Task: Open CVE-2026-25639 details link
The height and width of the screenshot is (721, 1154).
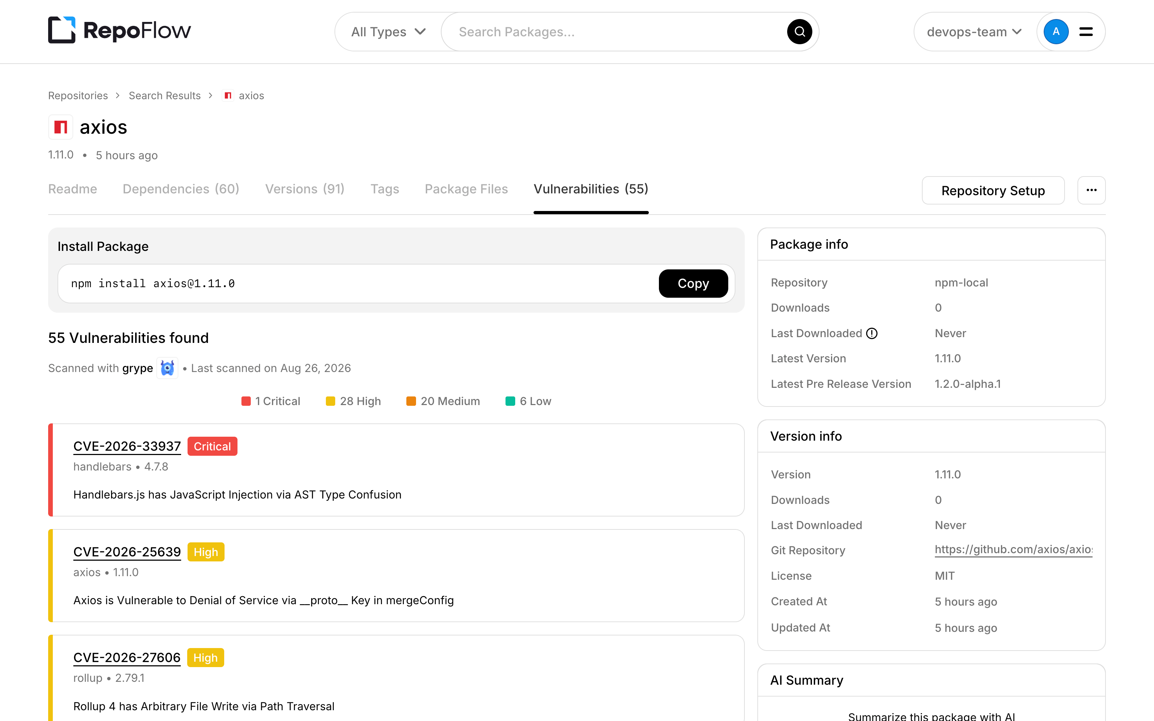Action: click(127, 552)
